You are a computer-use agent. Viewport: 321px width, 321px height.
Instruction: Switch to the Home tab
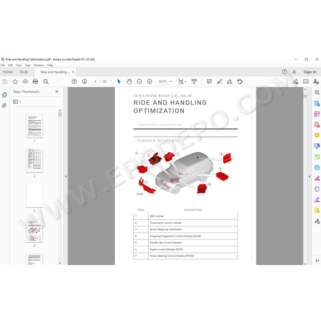(8, 72)
